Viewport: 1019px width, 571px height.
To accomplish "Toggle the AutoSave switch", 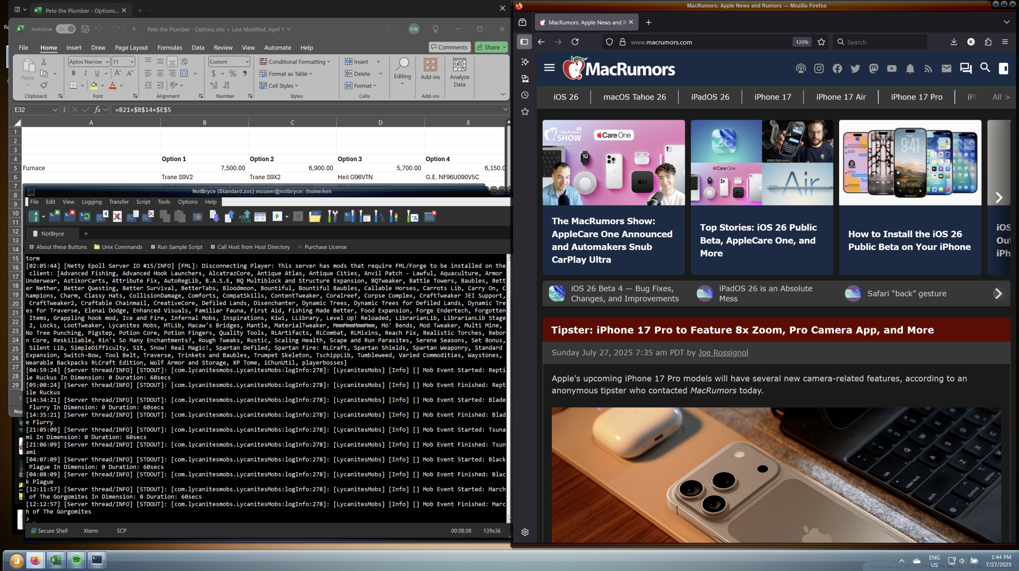I will pyautogui.click(x=65, y=29).
